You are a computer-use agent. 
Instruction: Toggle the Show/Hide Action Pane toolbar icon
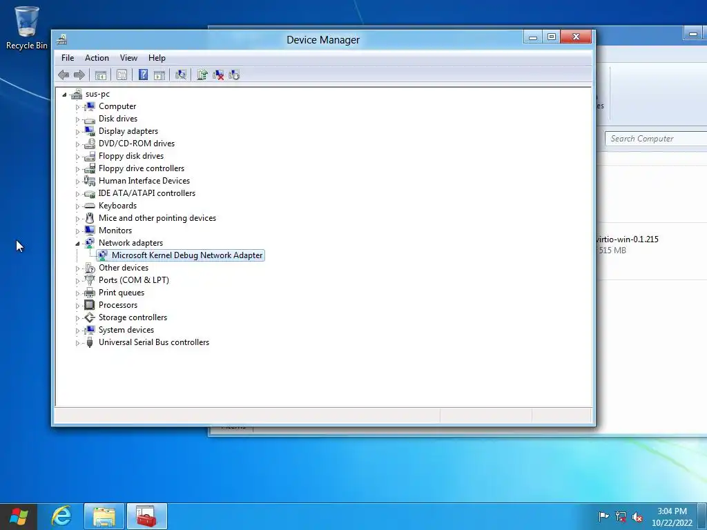click(x=159, y=75)
